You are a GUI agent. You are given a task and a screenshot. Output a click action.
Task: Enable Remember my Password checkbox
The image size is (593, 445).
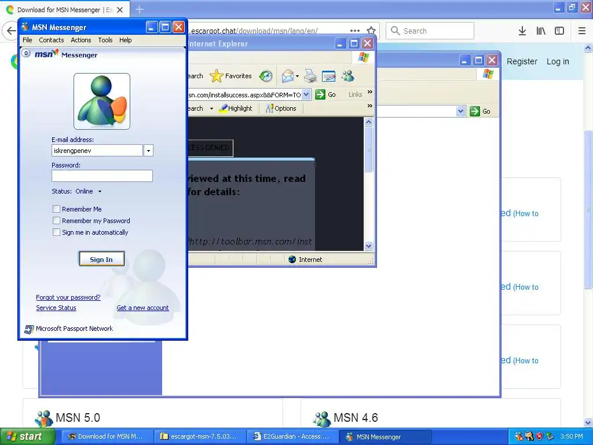click(x=56, y=221)
